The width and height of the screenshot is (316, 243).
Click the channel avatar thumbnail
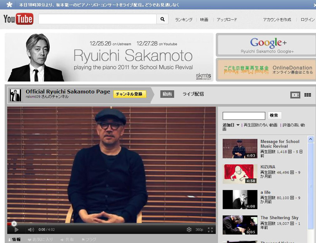[16, 95]
